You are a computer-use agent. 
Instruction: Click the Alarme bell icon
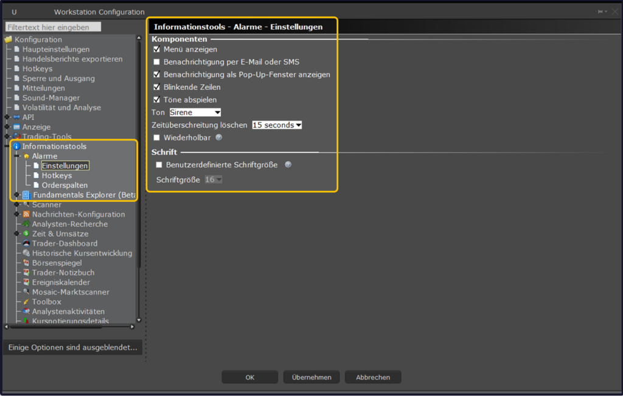click(x=26, y=156)
